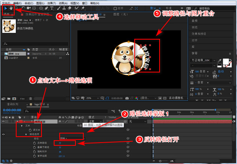Open the 编辑(E) menu
The image size is (237, 164).
click(17, 3)
